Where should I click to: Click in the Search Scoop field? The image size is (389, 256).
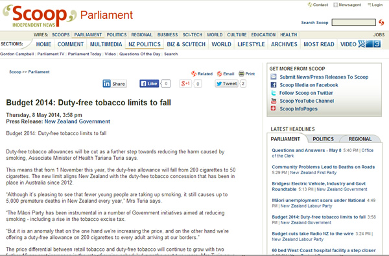pos(354,22)
